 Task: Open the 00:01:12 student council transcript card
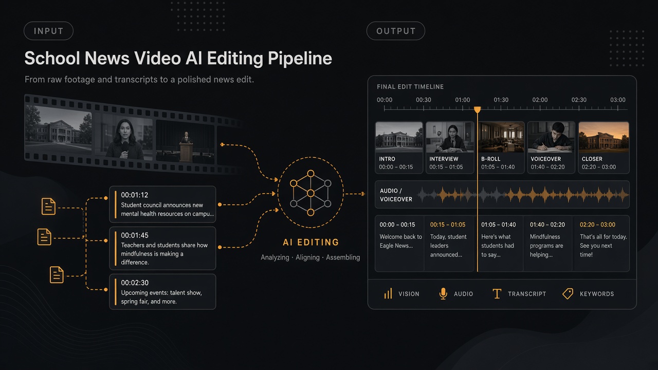[x=162, y=204]
